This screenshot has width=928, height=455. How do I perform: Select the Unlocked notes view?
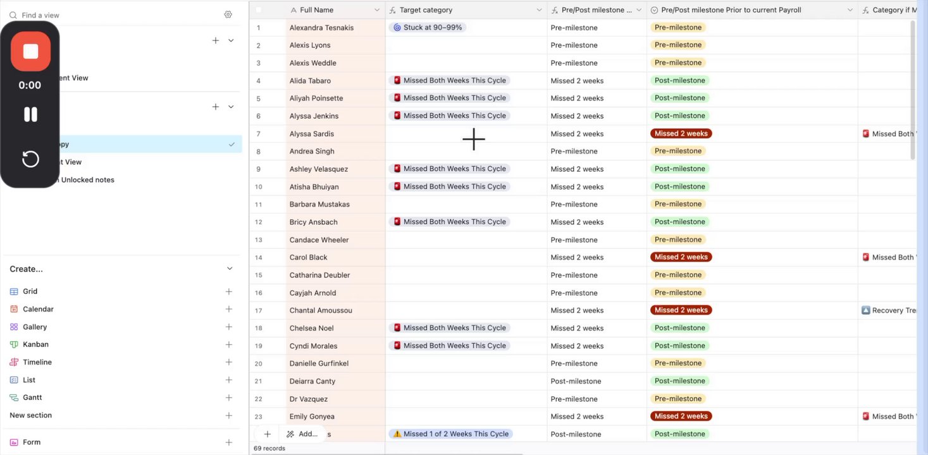(x=87, y=179)
